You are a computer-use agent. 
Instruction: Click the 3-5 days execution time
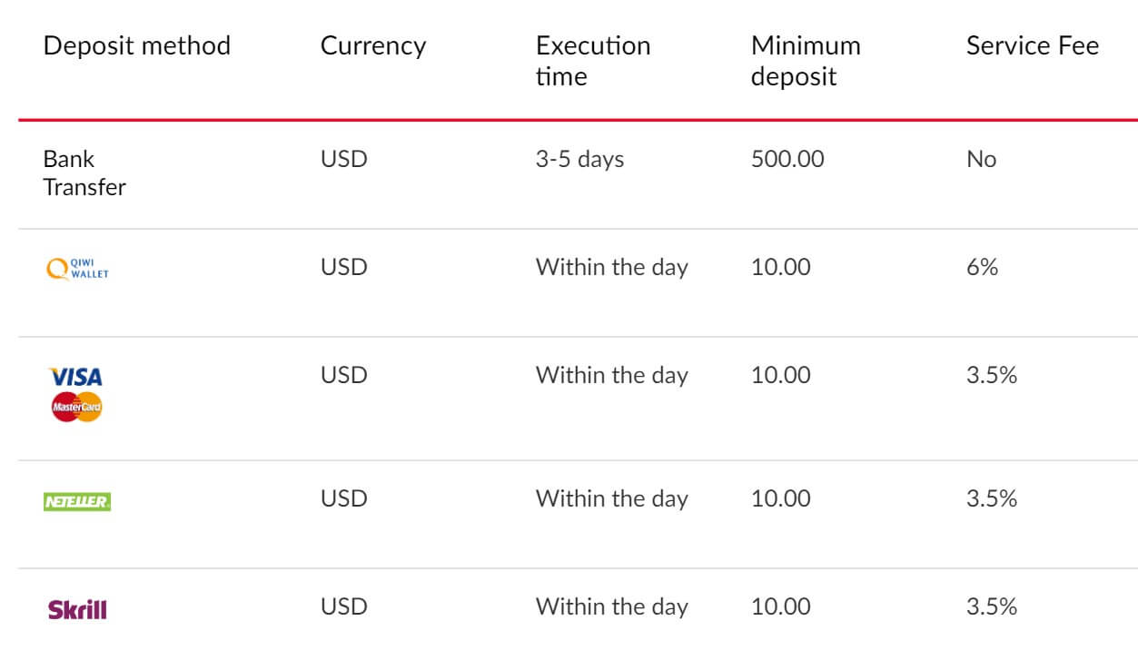point(579,159)
